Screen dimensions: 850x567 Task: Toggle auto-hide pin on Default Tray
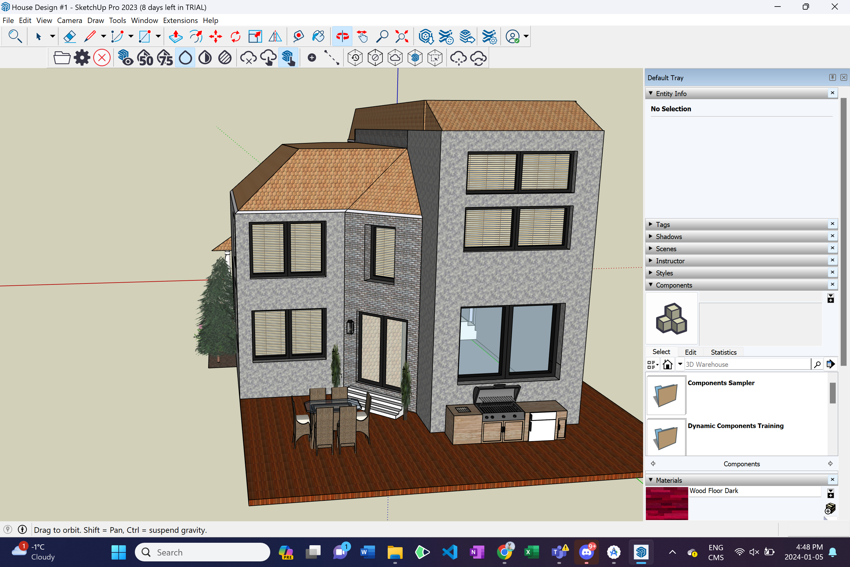(832, 77)
